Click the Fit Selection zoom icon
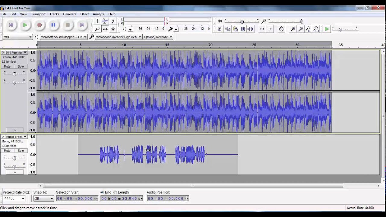Screen dimensions: 386x217 click(x=308, y=29)
